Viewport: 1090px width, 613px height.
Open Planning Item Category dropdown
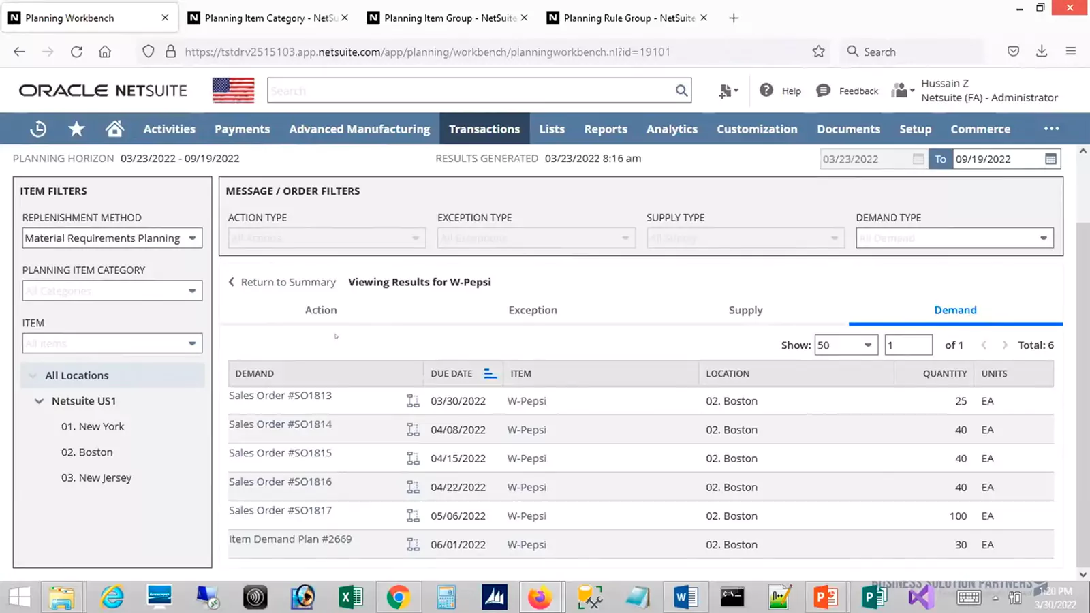point(112,291)
